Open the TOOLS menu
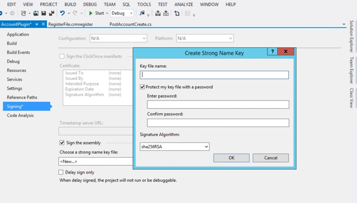The width and height of the screenshot is (357, 203). pos(144,4)
